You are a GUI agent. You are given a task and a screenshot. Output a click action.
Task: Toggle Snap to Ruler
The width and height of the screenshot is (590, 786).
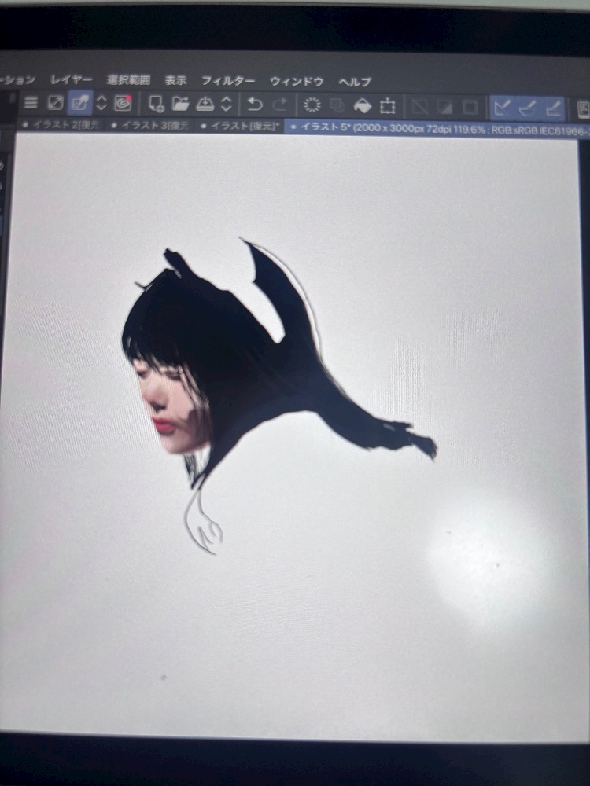tap(502, 106)
